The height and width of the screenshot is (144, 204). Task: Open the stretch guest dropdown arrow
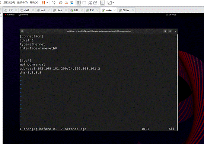coord(113,3)
